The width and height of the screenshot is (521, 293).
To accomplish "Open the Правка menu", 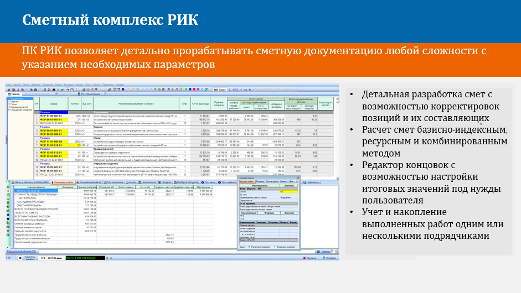I will click(17, 85).
